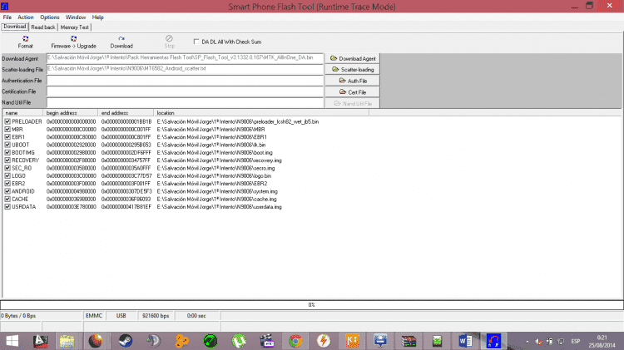Open the orange lightning bolt taskbar app
Image resolution: width=624 pixels, height=350 pixels.
click(x=324, y=341)
